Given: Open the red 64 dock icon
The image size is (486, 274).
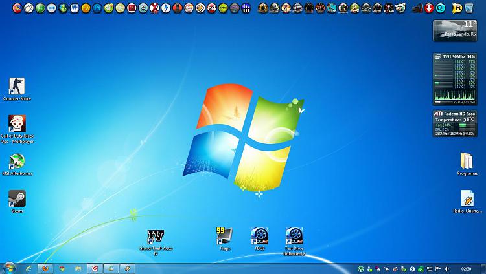Looking at the screenshot, I should 212,8.
